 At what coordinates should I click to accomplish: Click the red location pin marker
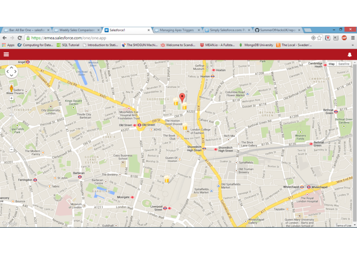click(182, 98)
